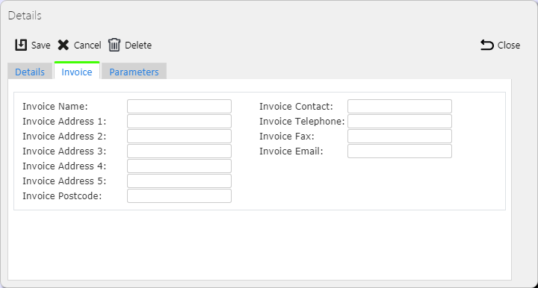The image size is (538, 288).
Task: Click the Cancel text label
Action: click(87, 46)
